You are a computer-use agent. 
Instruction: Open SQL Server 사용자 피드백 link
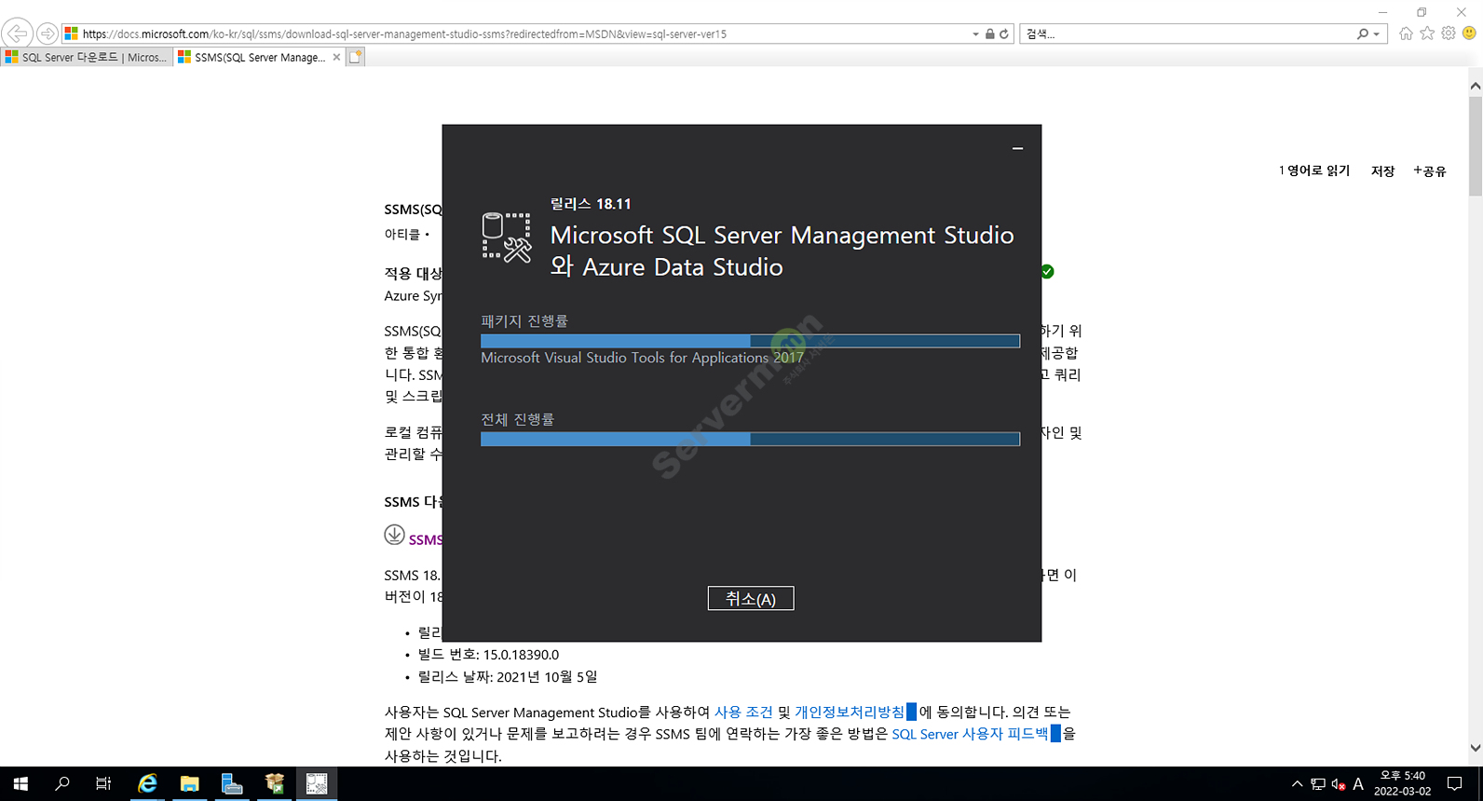pos(970,734)
